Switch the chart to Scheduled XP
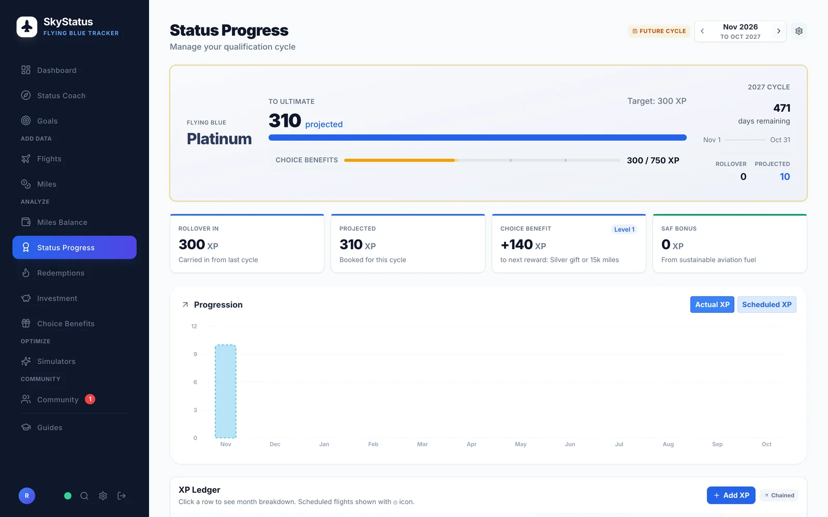The width and height of the screenshot is (828, 517). [x=767, y=305]
